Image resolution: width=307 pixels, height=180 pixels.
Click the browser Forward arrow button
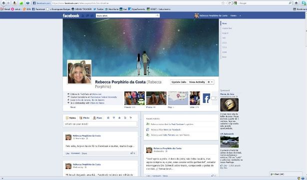click(x=8, y=3)
